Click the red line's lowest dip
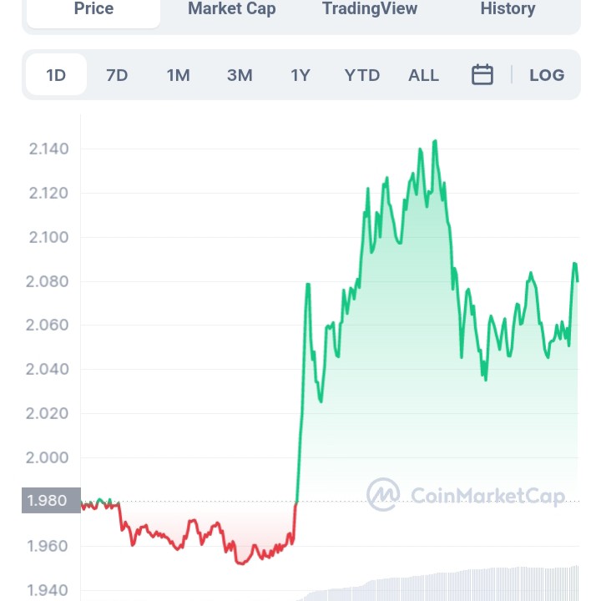Screen dimensions: 601x601 (x=240, y=563)
